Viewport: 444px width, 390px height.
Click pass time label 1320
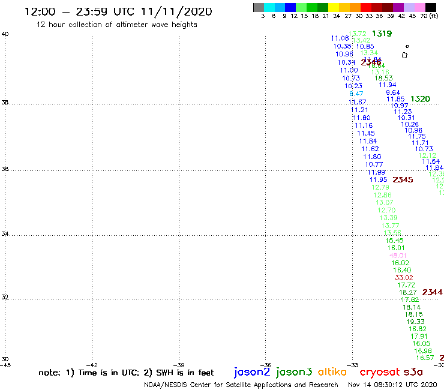(x=420, y=99)
